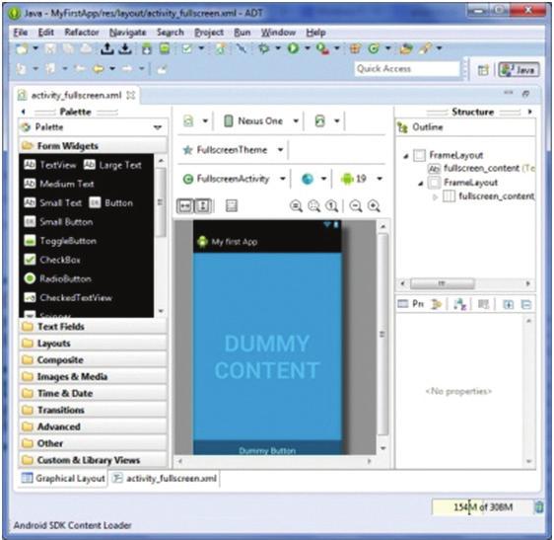Open the Refactor menu
This screenshot has width=554, height=540.
82,33
